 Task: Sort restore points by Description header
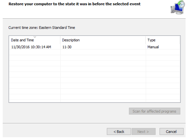(x=103, y=40)
